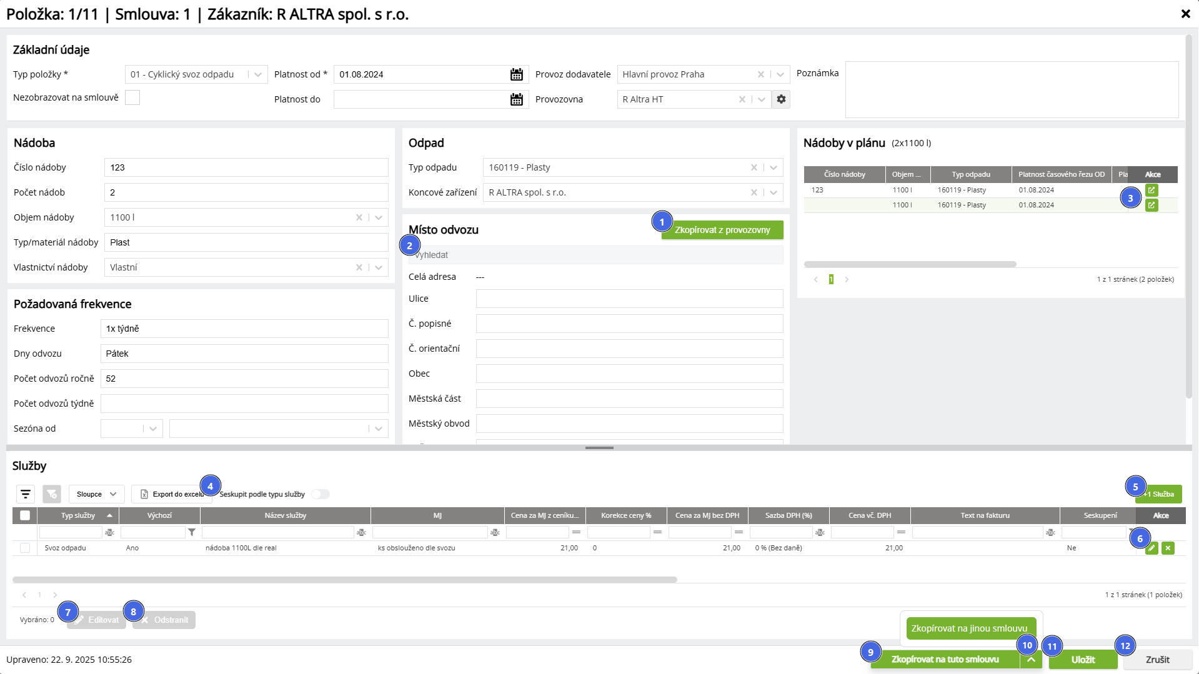This screenshot has height=674, width=1199.
Task: Sort by Text na fakturu column header
Action: 985,515
